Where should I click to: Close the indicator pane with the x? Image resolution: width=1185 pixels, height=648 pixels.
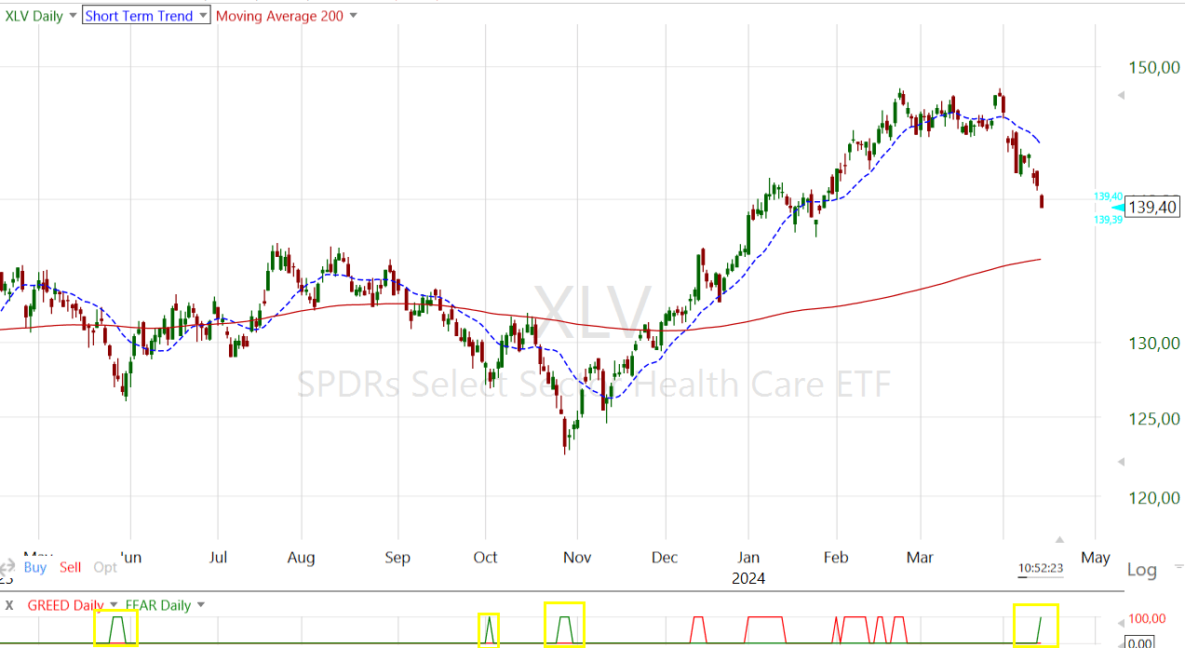[x=9, y=605]
